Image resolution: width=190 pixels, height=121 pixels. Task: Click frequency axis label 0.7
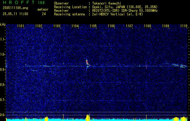tap(2, 100)
